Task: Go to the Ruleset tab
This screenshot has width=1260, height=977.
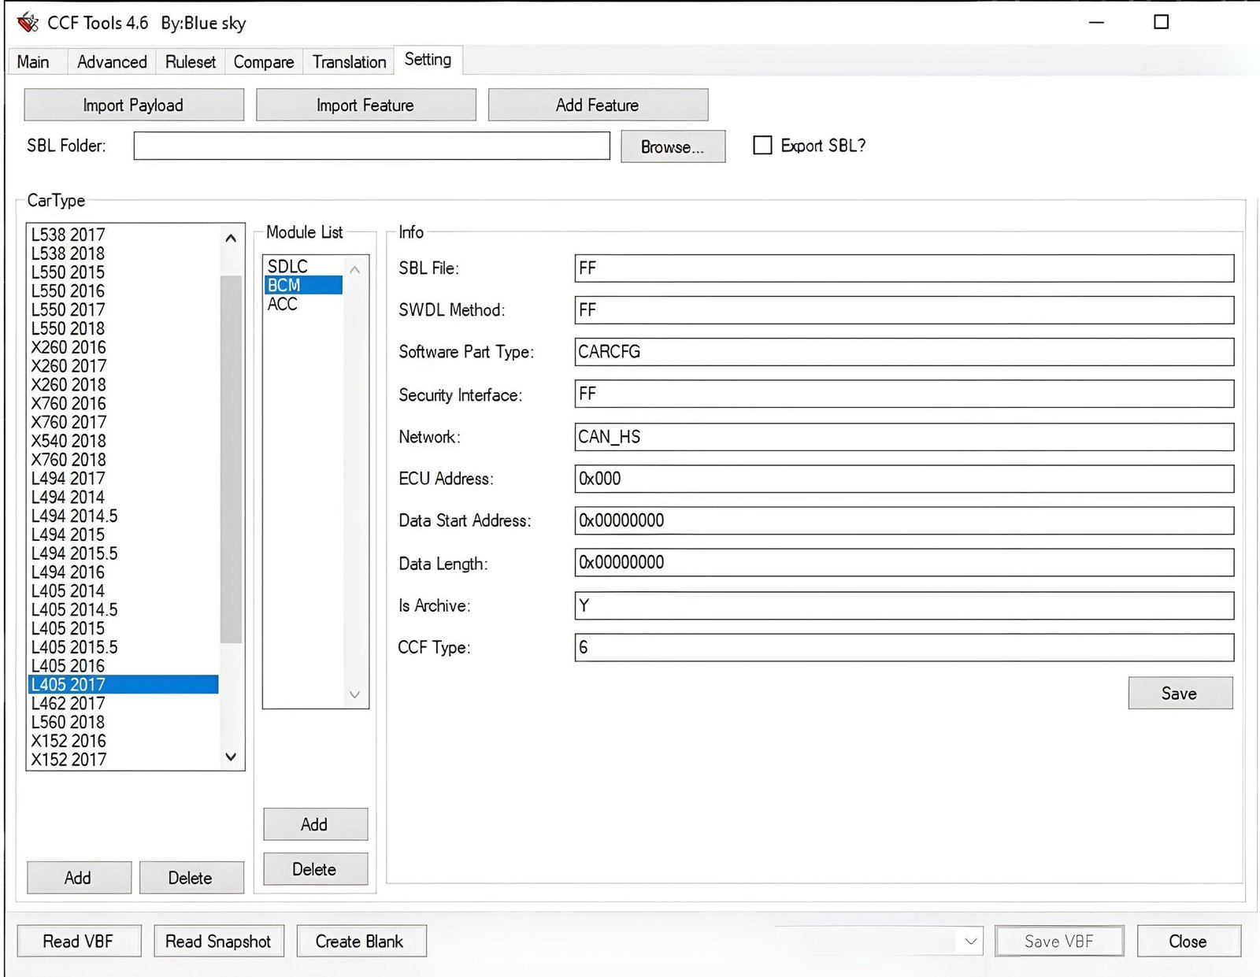Action: click(191, 61)
